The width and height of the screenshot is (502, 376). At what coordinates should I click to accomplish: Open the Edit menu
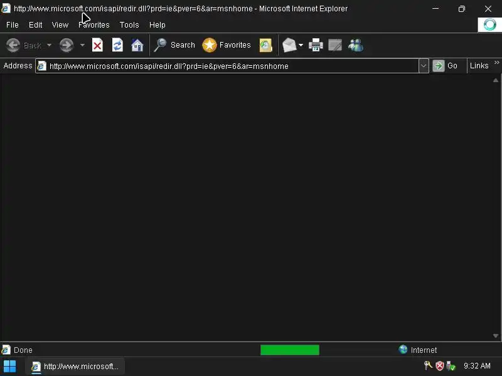click(36, 25)
